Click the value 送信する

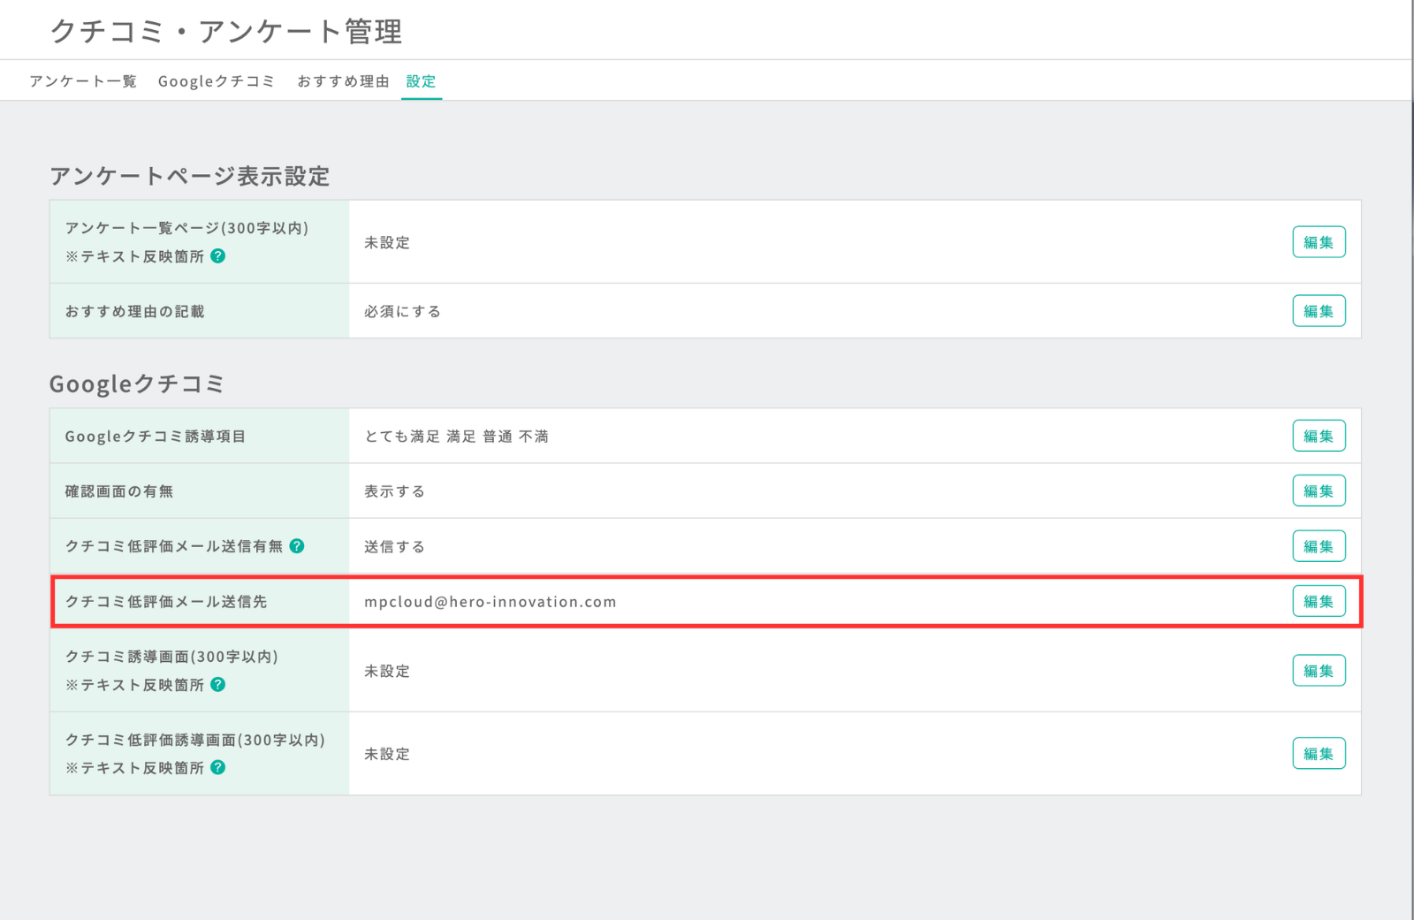click(x=394, y=546)
